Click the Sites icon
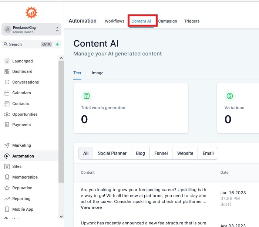259x227 pixels. [x=7, y=166]
